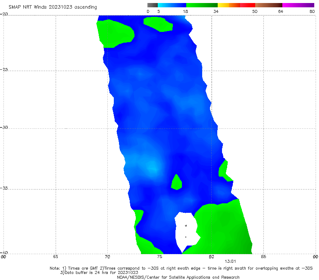Click the small green patch near -34 latitude center
319x280 pixels.
pyautogui.click(x=176, y=182)
